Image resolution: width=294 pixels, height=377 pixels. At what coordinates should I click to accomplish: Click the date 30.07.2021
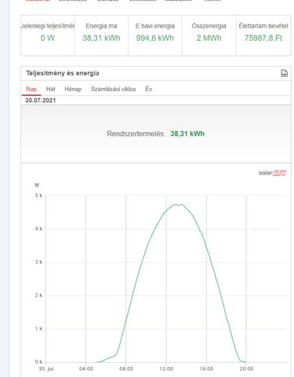41,101
